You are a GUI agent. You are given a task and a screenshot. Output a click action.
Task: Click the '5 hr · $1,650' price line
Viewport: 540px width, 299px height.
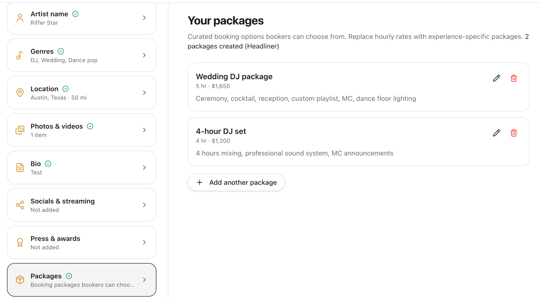(x=213, y=86)
